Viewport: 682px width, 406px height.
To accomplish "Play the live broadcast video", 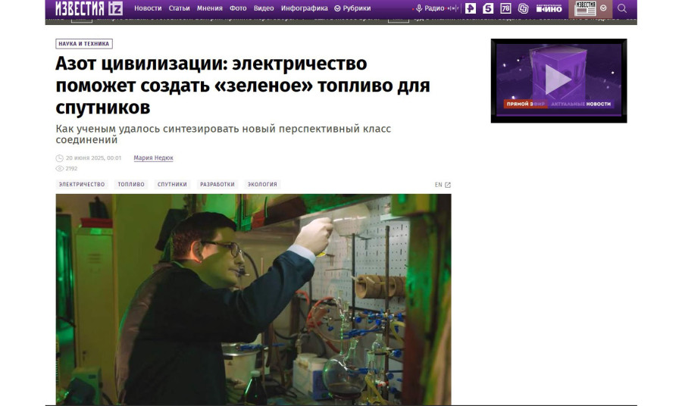I will pos(558,79).
